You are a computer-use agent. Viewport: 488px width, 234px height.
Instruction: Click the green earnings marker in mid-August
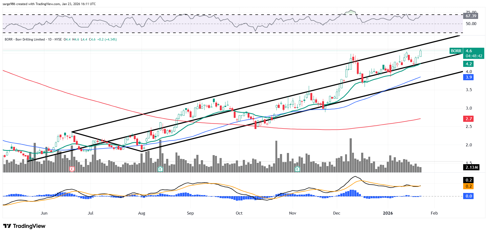pos(160,169)
